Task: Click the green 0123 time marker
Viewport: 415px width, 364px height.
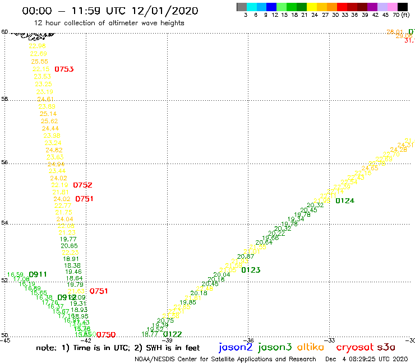Action: pos(251,270)
